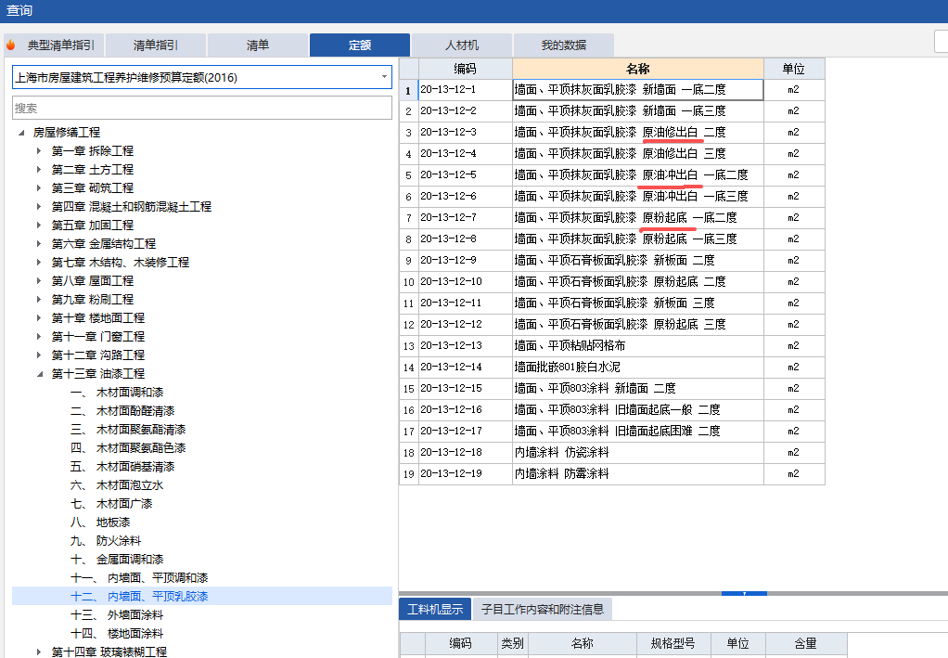Select 第十一章 门窗工程 in tree
This screenshot has height=658, width=948.
pos(98,337)
